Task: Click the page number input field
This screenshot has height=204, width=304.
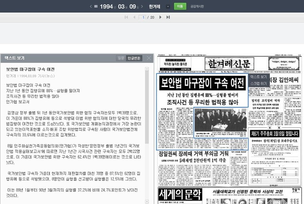Action: 142,18
